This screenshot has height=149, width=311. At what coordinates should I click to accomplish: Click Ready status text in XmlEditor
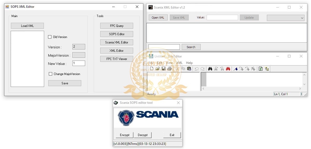tap(152, 94)
